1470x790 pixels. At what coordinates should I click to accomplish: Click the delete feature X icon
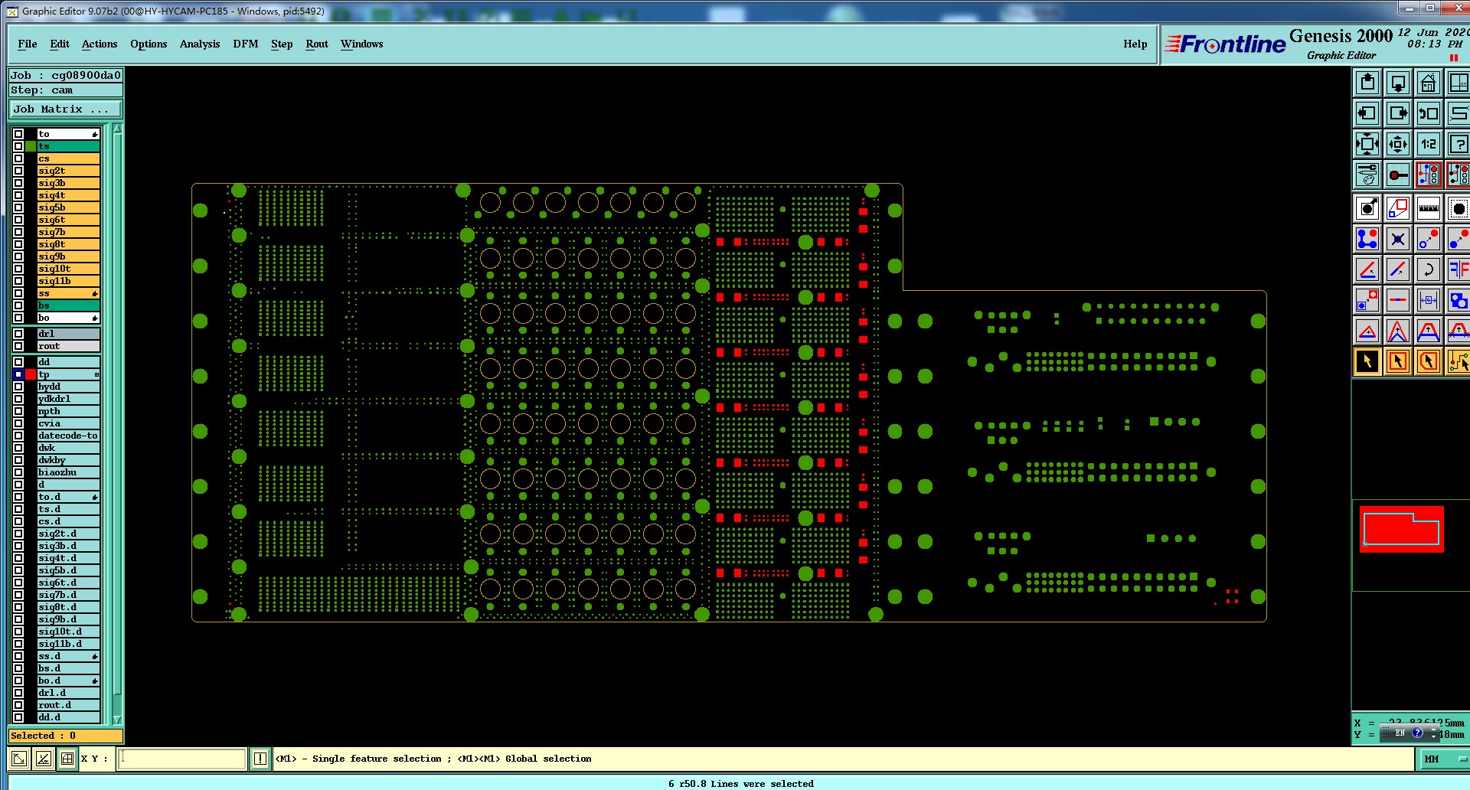point(1398,239)
